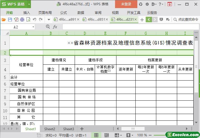
Task: Click the 点此查找命令 search box
Action: pyautogui.click(x=186, y=20)
